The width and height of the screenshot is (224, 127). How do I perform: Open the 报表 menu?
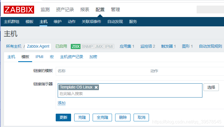[85, 10]
